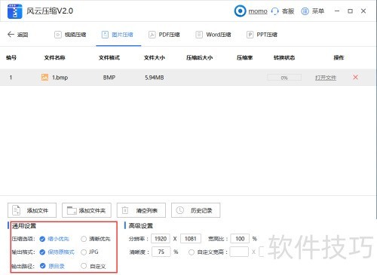The image size is (377, 275).
Task: Click the custom width input field
Action: tap(239, 252)
